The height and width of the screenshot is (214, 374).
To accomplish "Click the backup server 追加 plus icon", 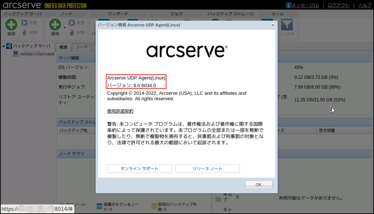I will point(11,24).
